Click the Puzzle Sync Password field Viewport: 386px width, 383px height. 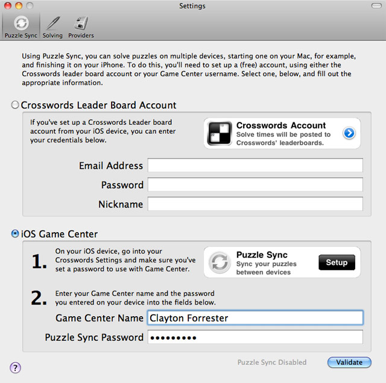[x=255, y=337]
